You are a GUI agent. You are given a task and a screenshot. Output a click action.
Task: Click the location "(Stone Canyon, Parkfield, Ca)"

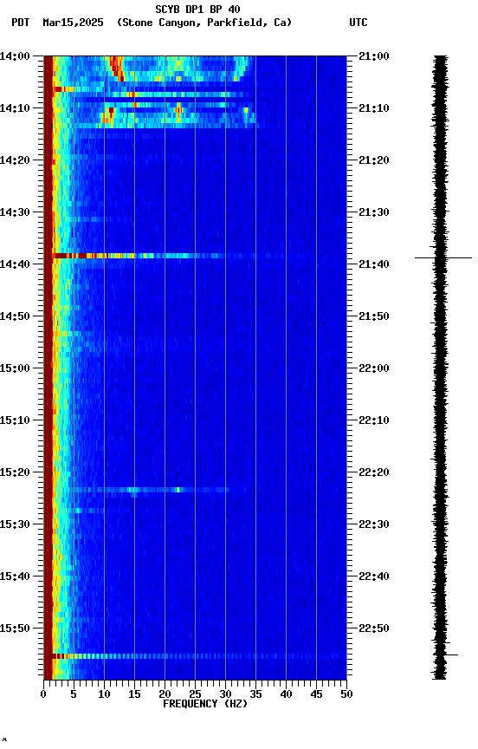[x=204, y=23]
